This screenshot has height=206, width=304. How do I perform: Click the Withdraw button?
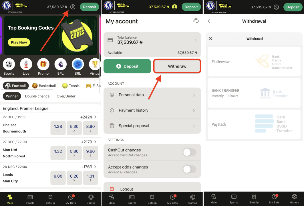177,66
